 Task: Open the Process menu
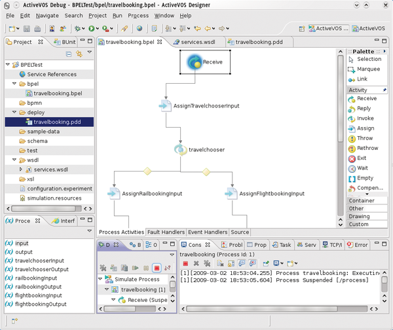coord(138,15)
